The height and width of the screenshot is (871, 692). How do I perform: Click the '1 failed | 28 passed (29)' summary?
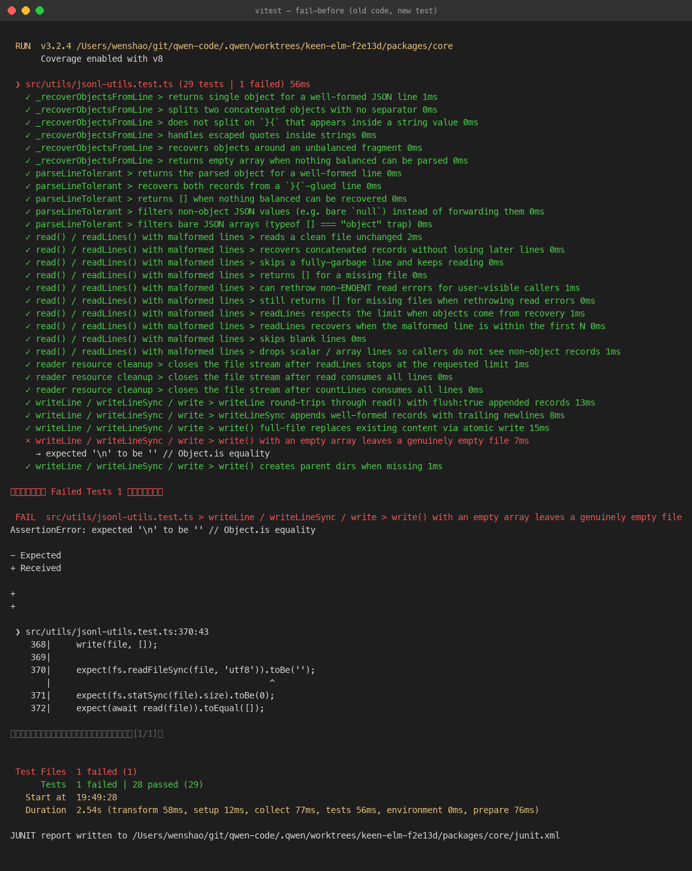140,784
